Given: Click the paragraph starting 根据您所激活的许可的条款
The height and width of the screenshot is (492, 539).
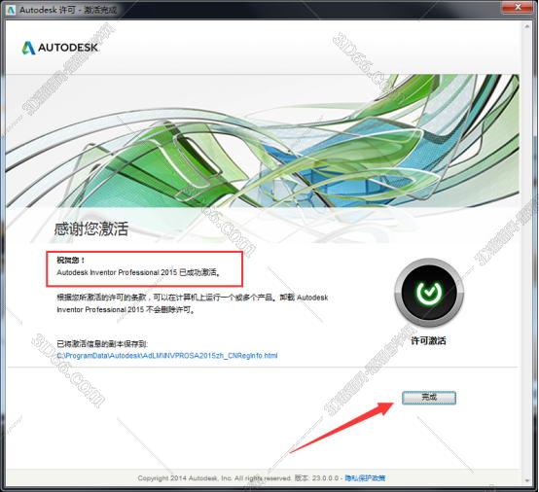Looking at the screenshot, I should pos(193,303).
